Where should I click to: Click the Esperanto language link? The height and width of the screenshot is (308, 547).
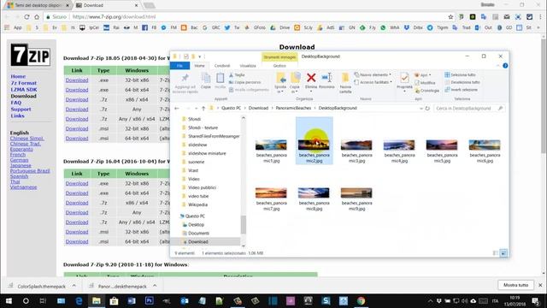click(21, 149)
